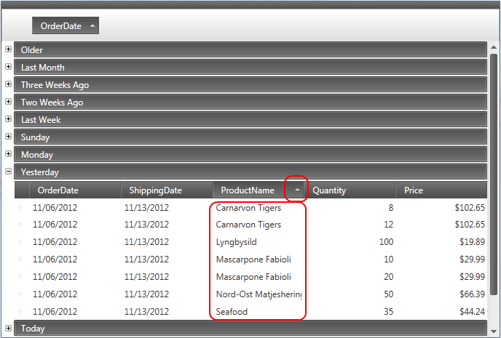Sort by the ShippingDate column header

pyautogui.click(x=166, y=190)
